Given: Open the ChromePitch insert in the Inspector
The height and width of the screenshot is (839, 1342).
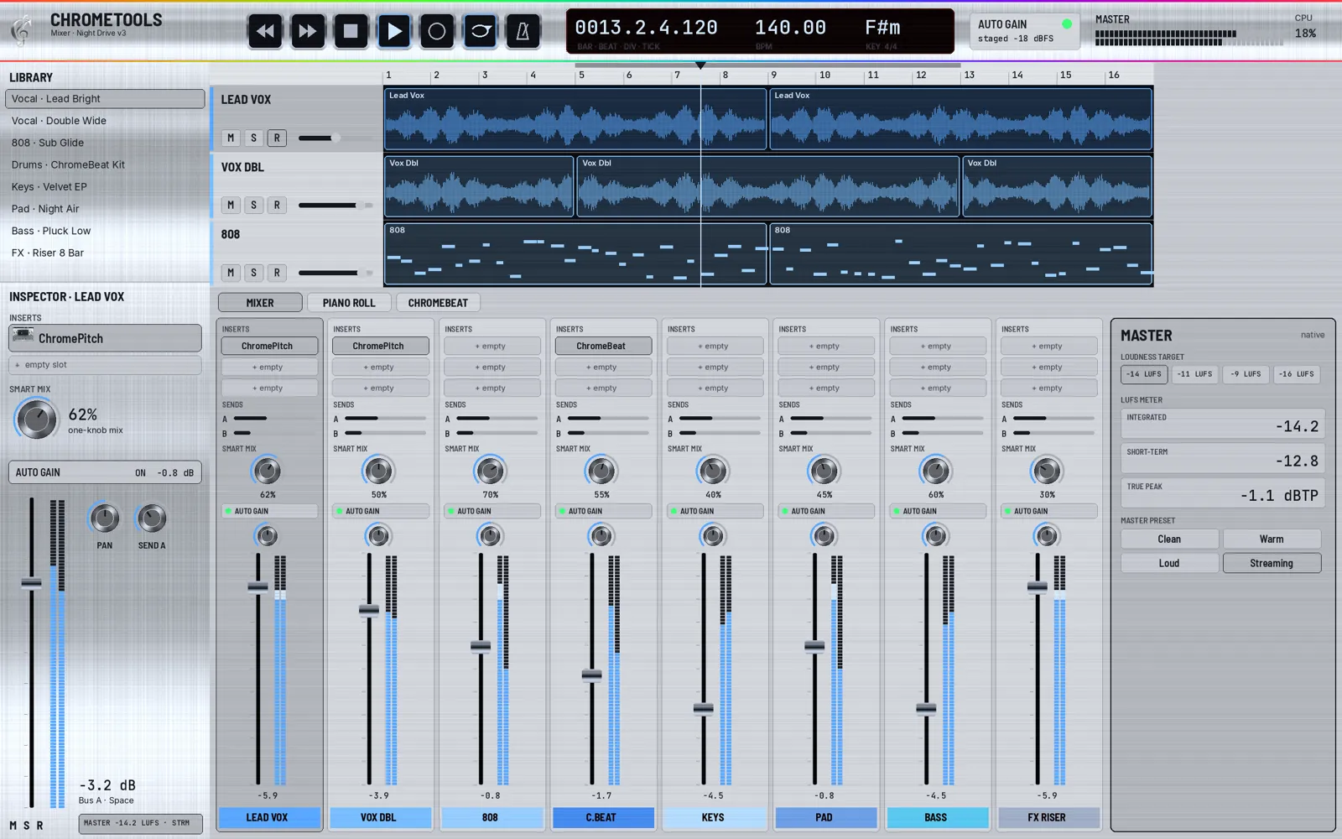Looking at the screenshot, I should tap(105, 338).
